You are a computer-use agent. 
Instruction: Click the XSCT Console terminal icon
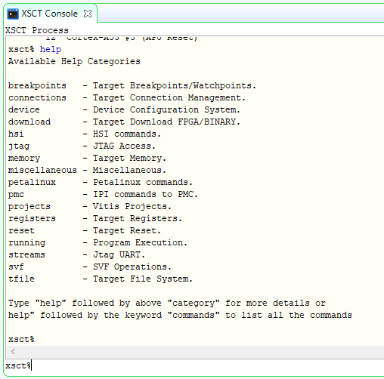point(13,14)
